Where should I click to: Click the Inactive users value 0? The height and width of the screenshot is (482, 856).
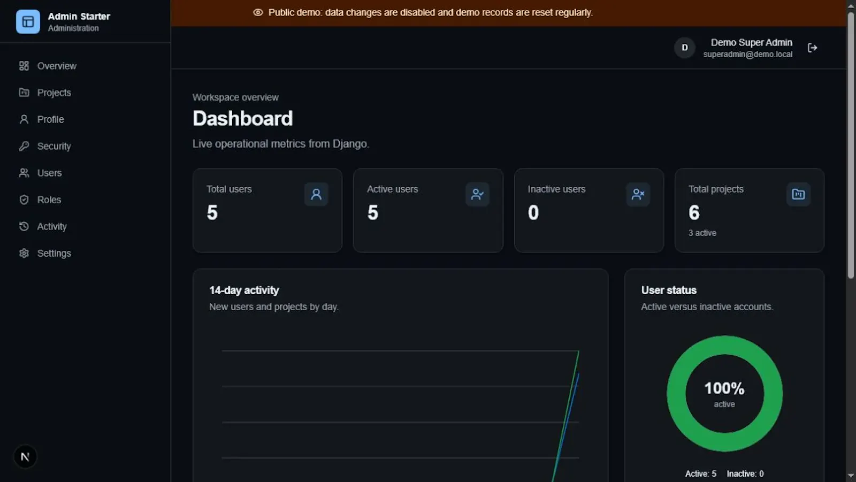tap(533, 212)
